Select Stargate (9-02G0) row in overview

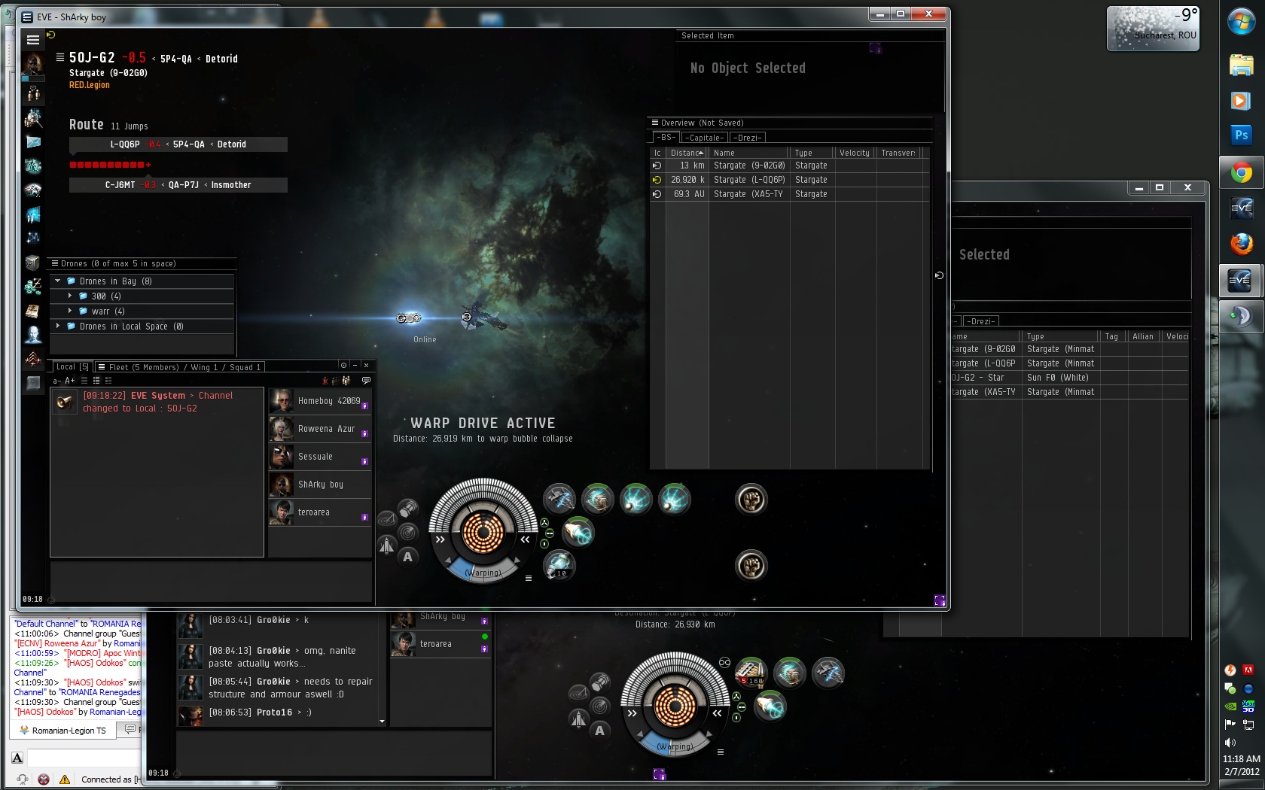(x=790, y=166)
